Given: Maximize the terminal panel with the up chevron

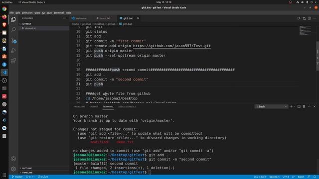Looking at the screenshot, I should [x=309, y=106].
